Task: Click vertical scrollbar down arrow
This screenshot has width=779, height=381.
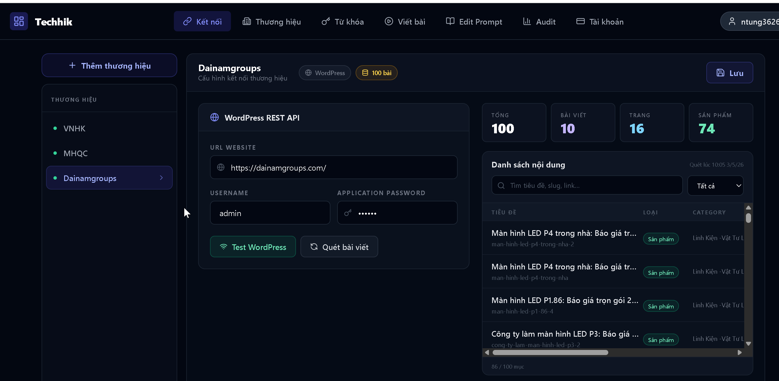Action: pos(748,343)
